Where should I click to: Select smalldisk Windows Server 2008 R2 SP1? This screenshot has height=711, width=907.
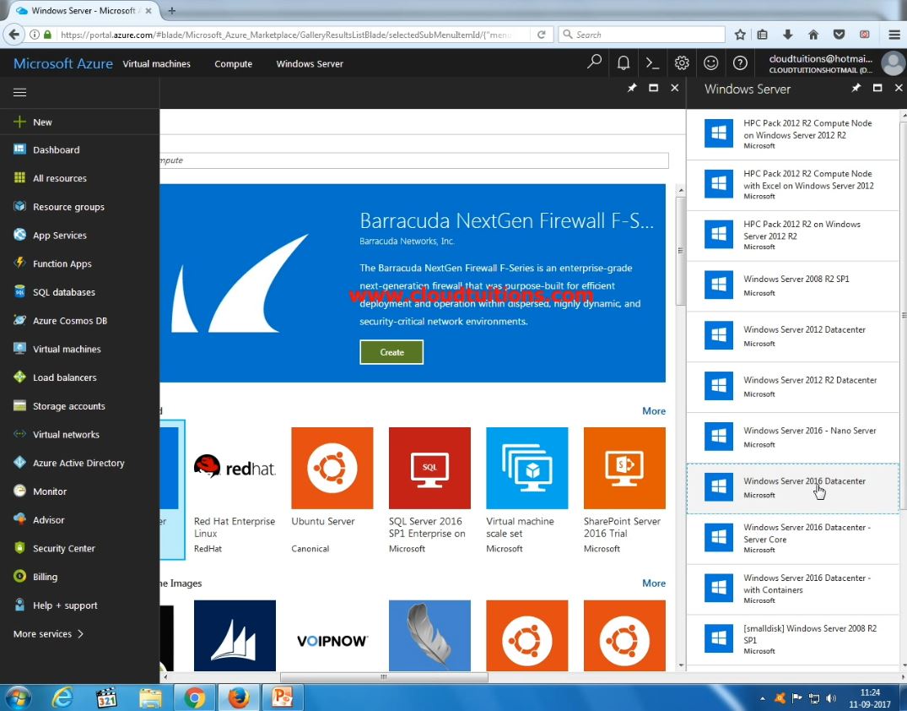coord(792,639)
